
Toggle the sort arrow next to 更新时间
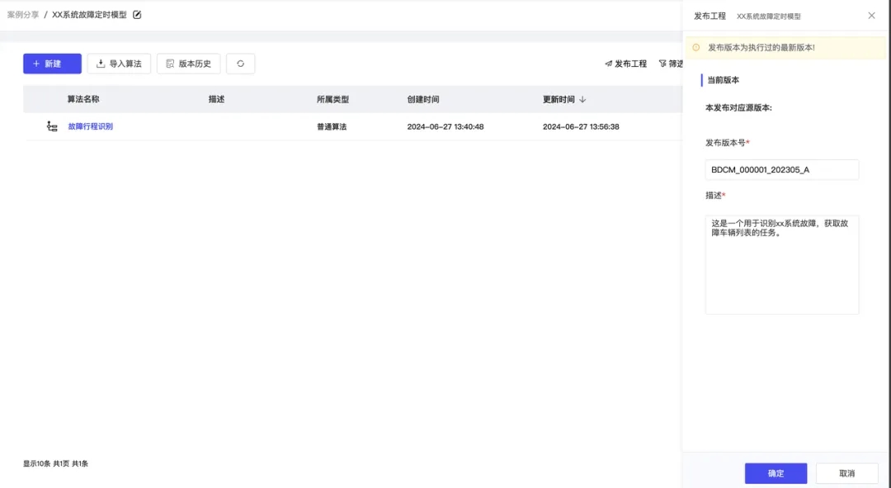click(582, 100)
